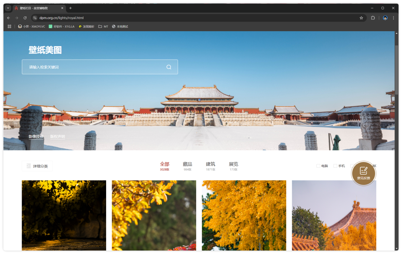Open the 小弄 - XIAOYI.VC bookmark

tap(32, 26)
